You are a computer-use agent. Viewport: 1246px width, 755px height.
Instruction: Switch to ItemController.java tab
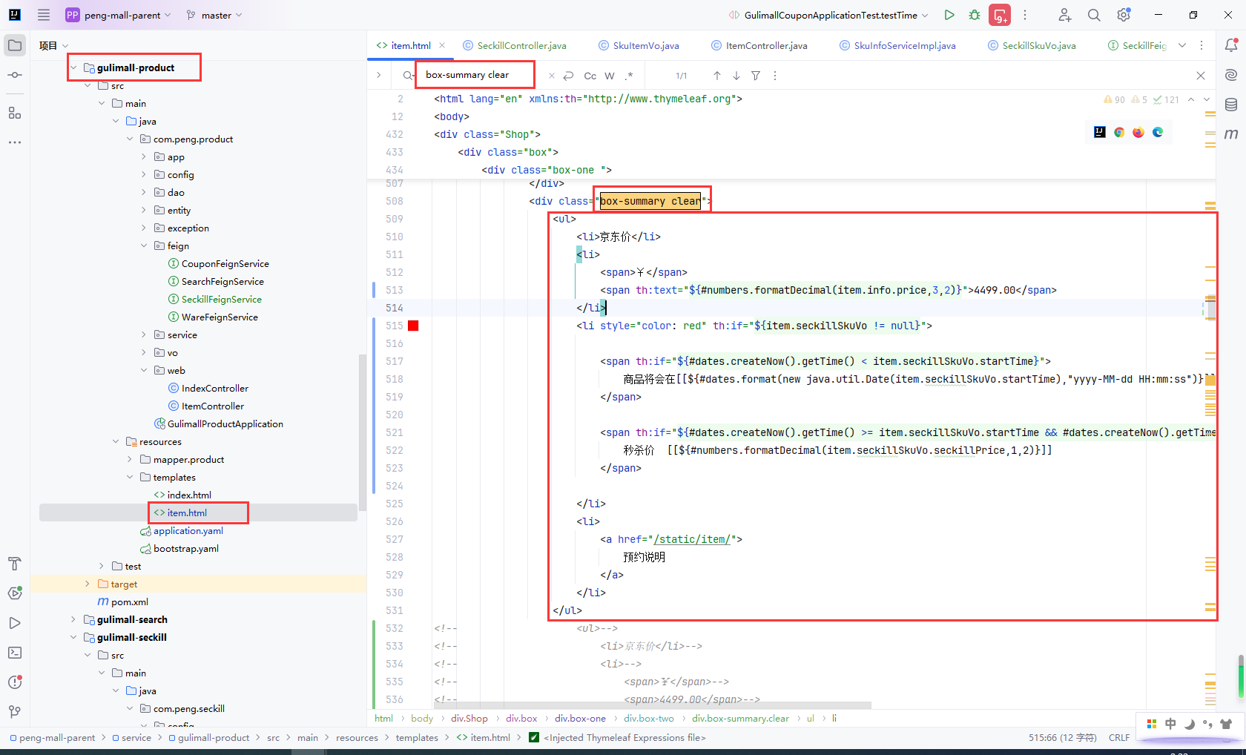[759, 45]
